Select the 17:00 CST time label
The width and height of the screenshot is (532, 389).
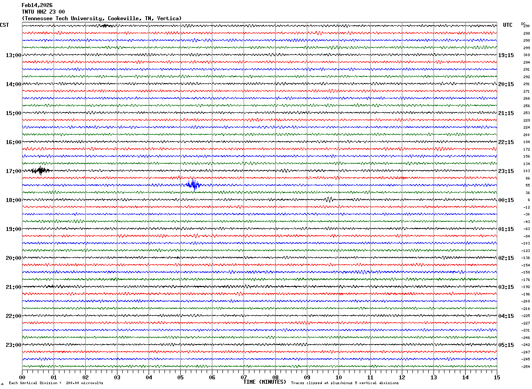13,171
